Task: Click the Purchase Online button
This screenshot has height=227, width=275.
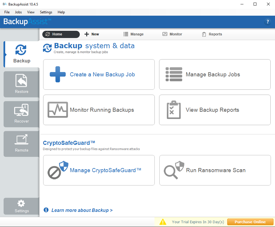Action: (x=250, y=222)
